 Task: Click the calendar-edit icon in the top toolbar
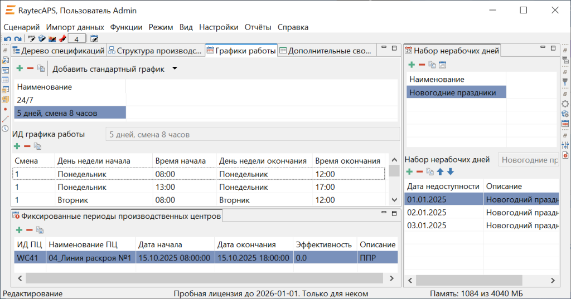click(x=94, y=39)
